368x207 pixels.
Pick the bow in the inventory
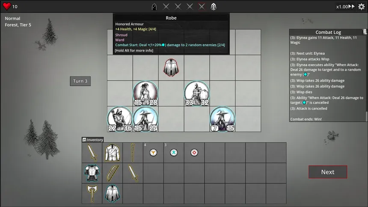pos(113,173)
